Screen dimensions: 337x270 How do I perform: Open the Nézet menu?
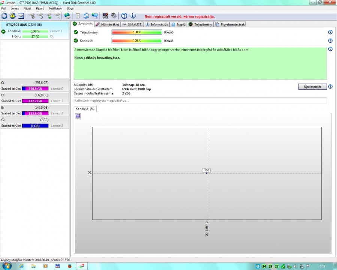pos(27,8)
